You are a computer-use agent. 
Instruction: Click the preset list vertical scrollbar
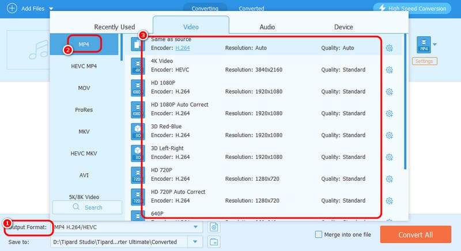[x=405, y=101]
